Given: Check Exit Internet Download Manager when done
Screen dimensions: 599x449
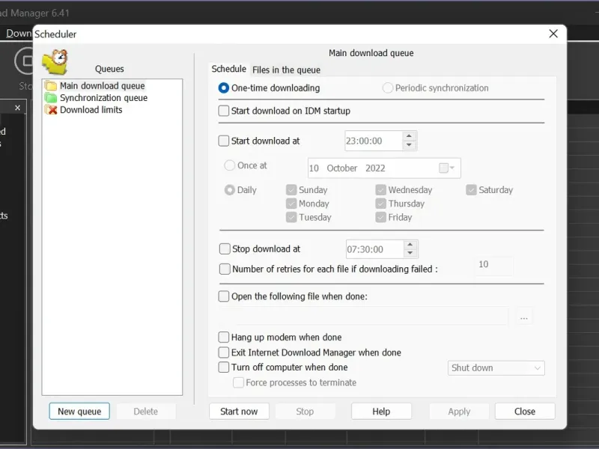Looking at the screenshot, I should [223, 352].
